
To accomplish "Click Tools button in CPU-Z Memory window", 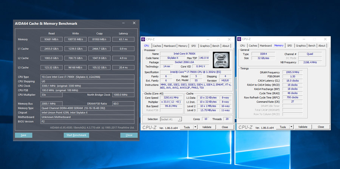I will click(283, 127).
